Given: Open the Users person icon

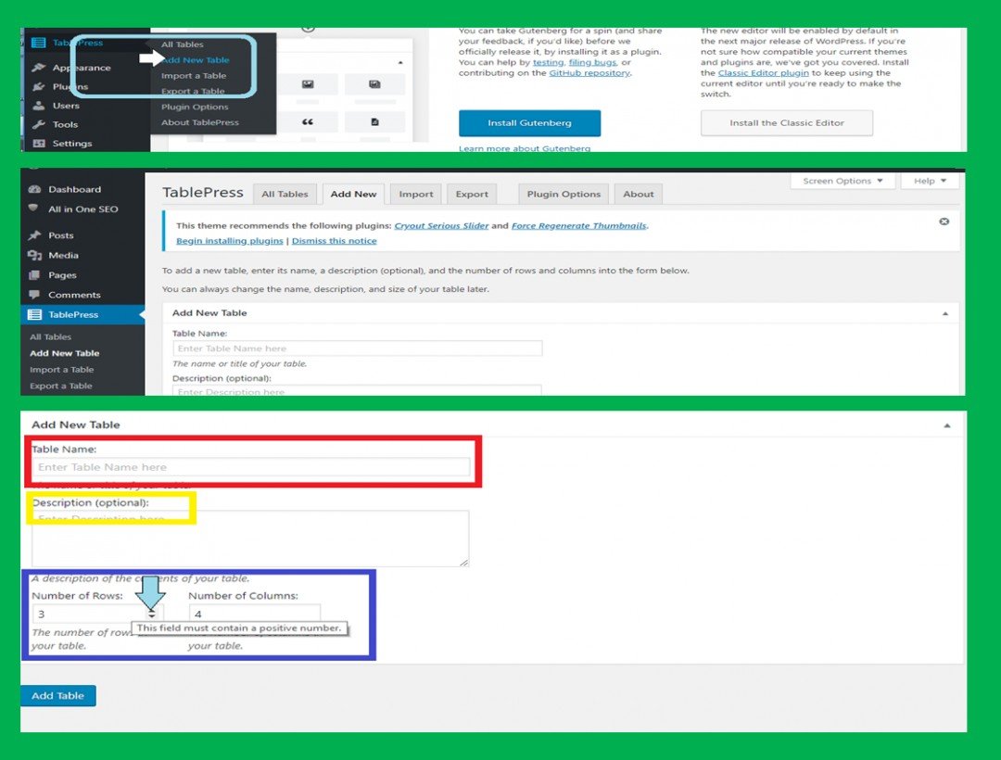Looking at the screenshot, I should click(x=38, y=106).
